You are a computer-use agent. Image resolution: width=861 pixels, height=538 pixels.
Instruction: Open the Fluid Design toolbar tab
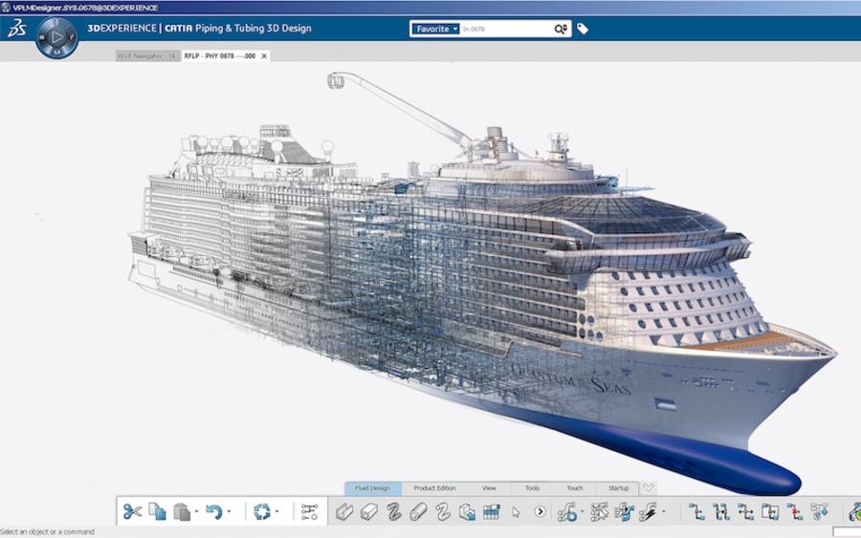(x=372, y=488)
